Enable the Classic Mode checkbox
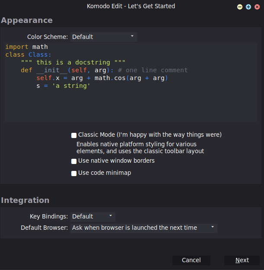This screenshot has height=270, width=264. pyautogui.click(x=74, y=135)
